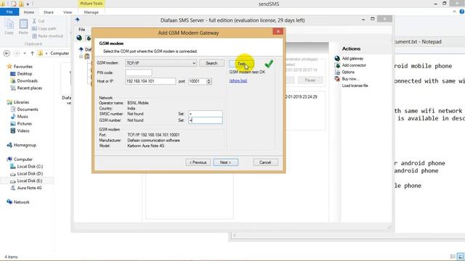This screenshot has height=261, width=465.
Task: Click the Explorer up directory arrow
Action: click(x=32, y=53)
